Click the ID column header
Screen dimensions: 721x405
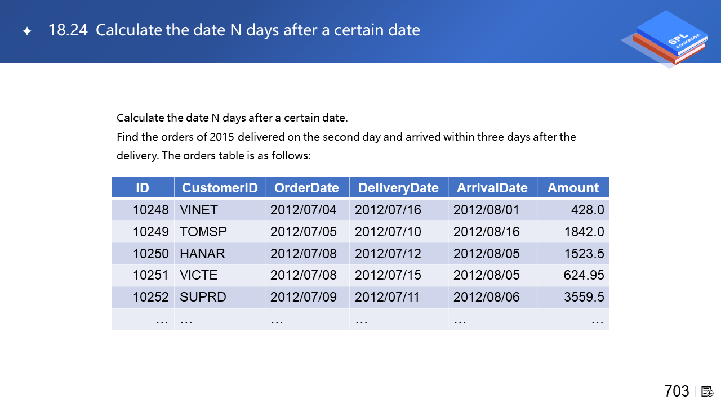(143, 188)
